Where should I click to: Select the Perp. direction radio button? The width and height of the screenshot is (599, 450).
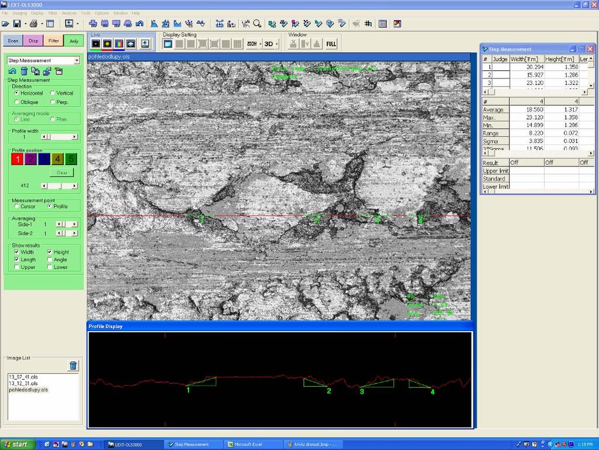[52, 102]
